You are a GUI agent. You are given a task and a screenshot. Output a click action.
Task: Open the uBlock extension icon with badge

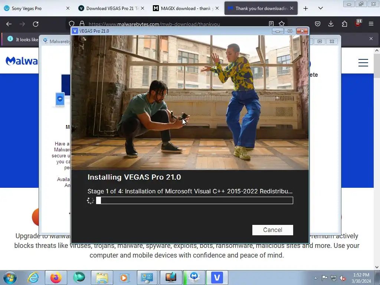pos(358,23)
